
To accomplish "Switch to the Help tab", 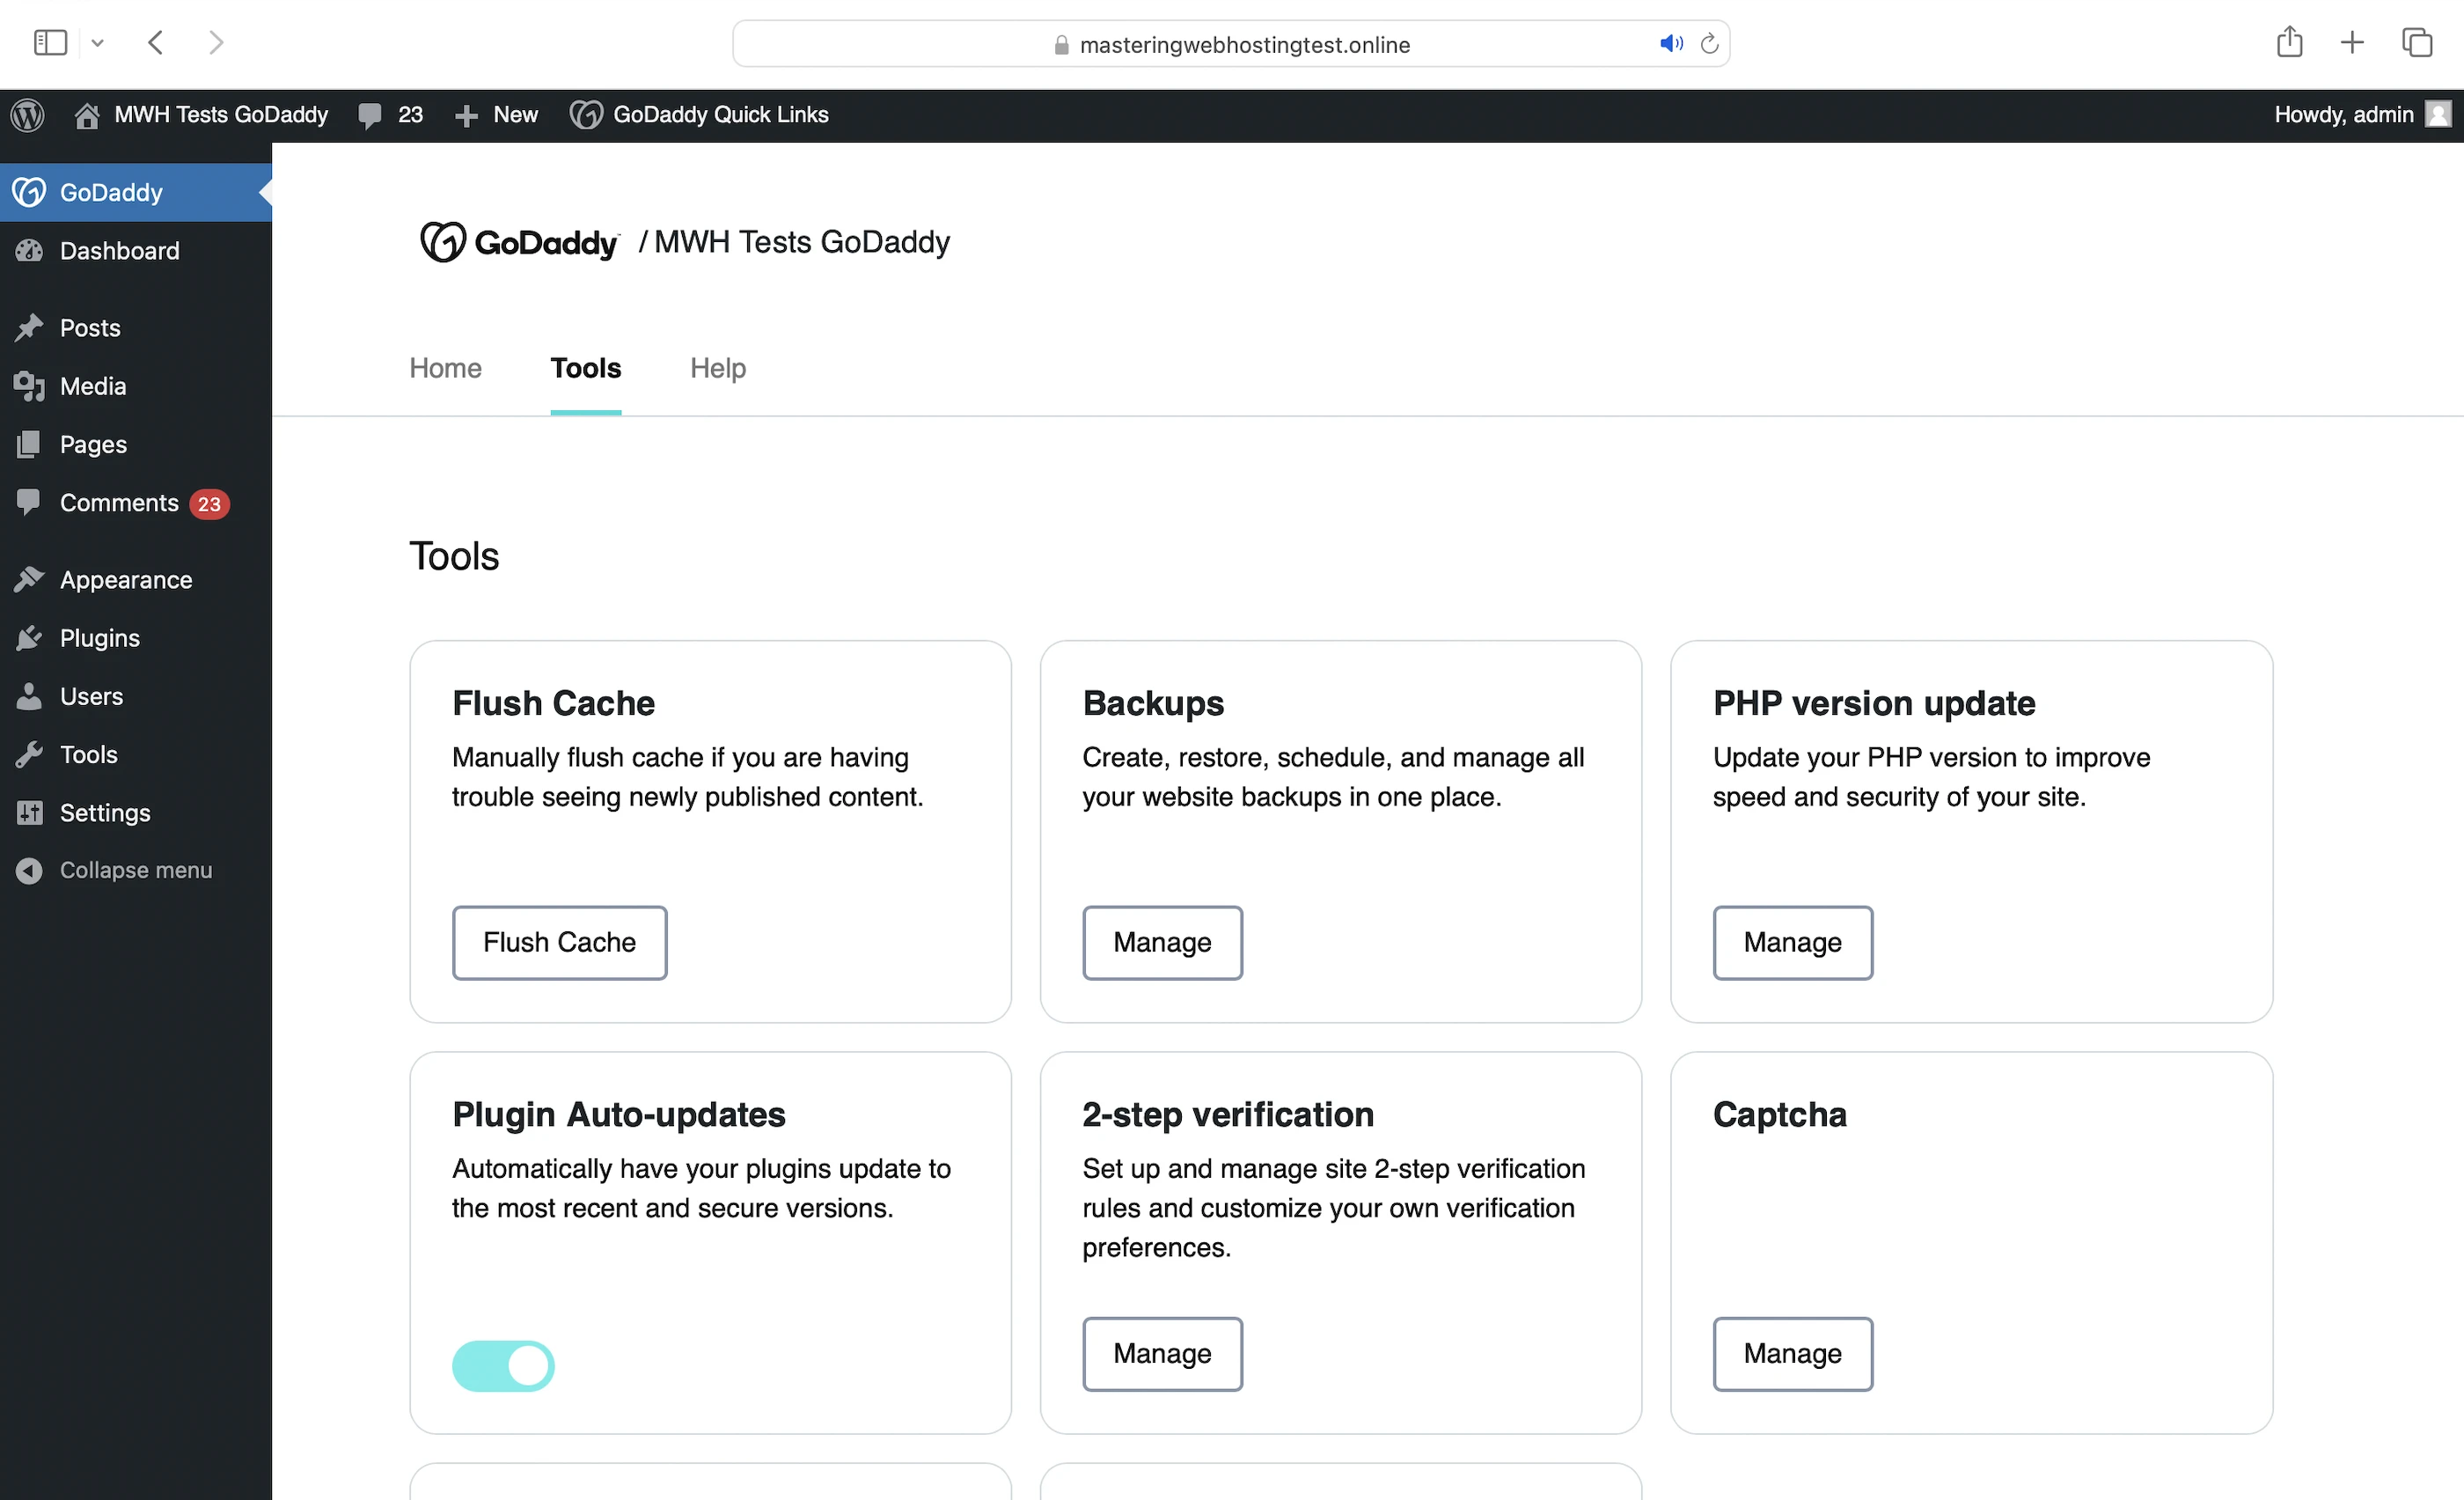I will tap(717, 368).
